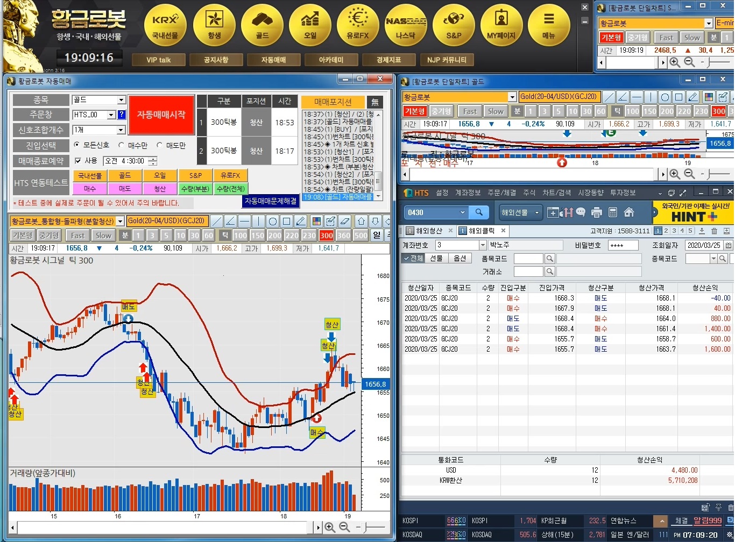735x542 pixels.
Task: Open the 주문창 HTS_00 dropdown
Action: point(111,115)
